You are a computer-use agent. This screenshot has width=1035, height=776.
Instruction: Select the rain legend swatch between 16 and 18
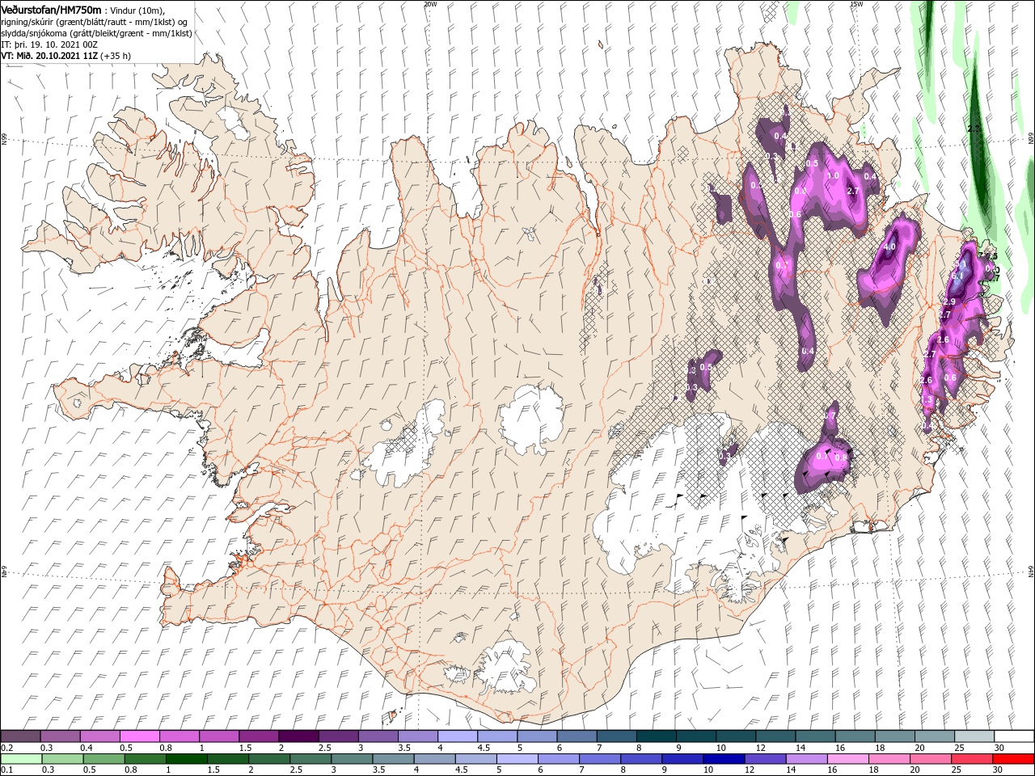tap(849, 759)
